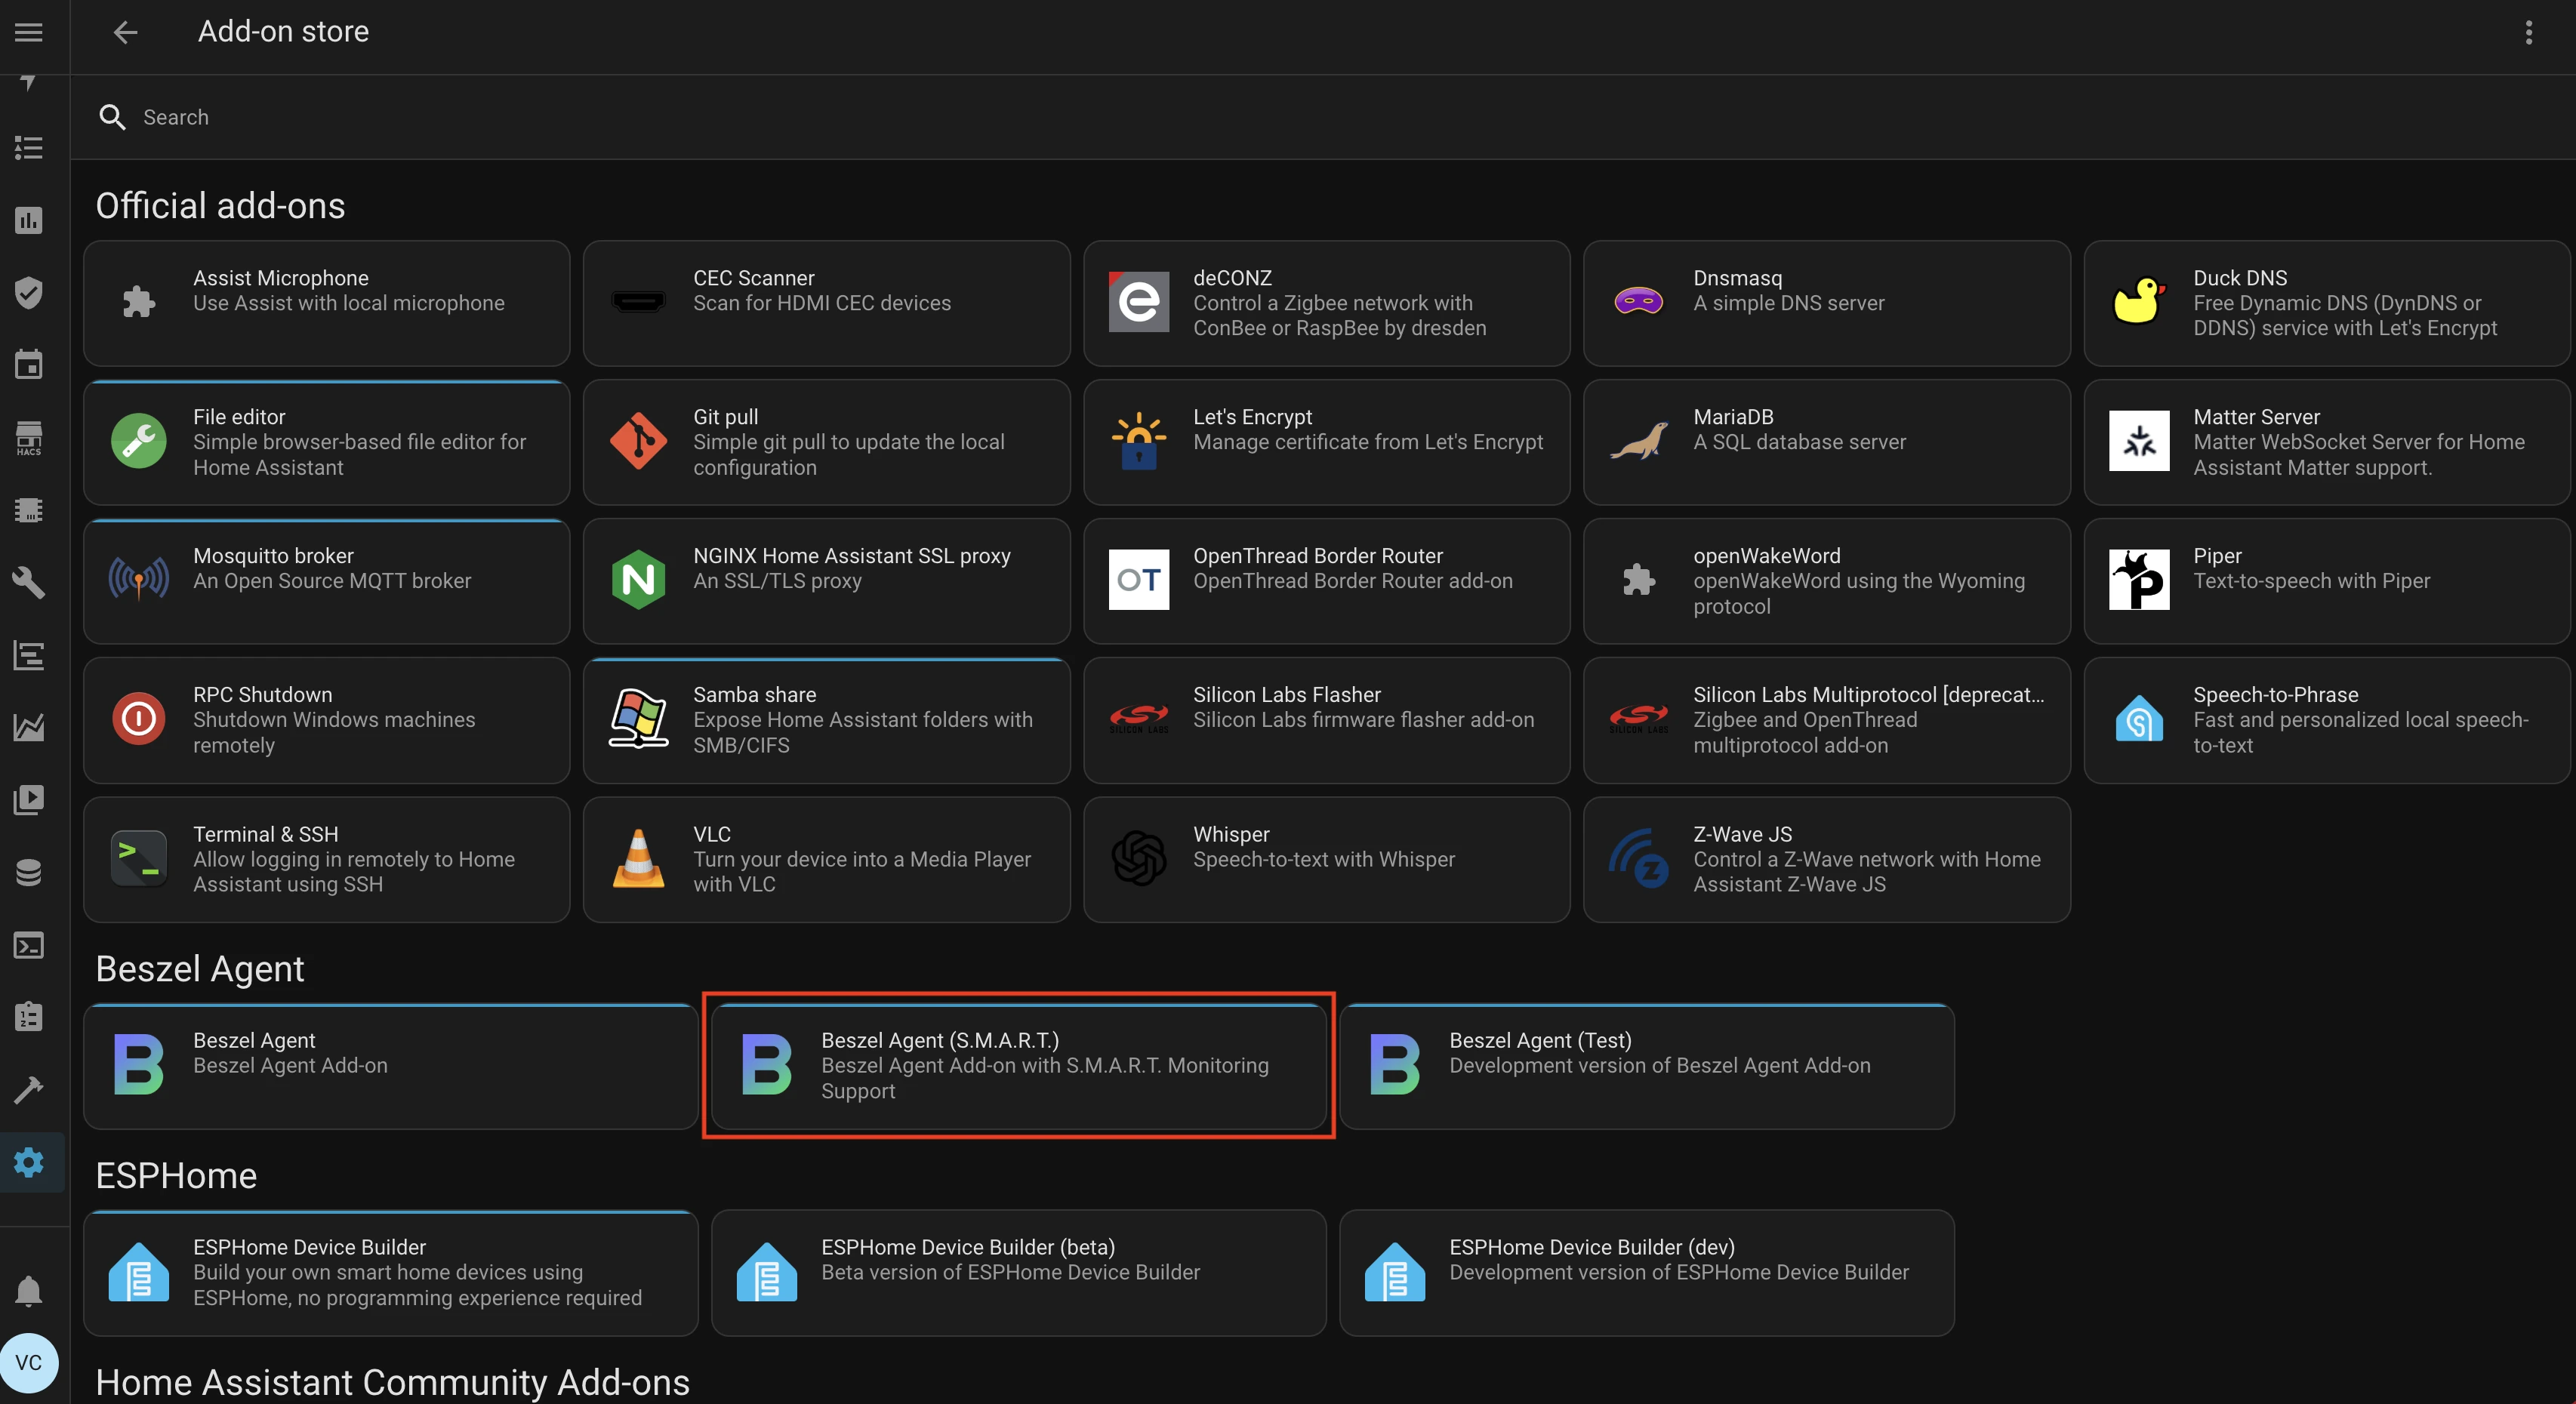Open the chip sidebar icon
Viewport: 2576px width, 1404px height.
[x=28, y=510]
